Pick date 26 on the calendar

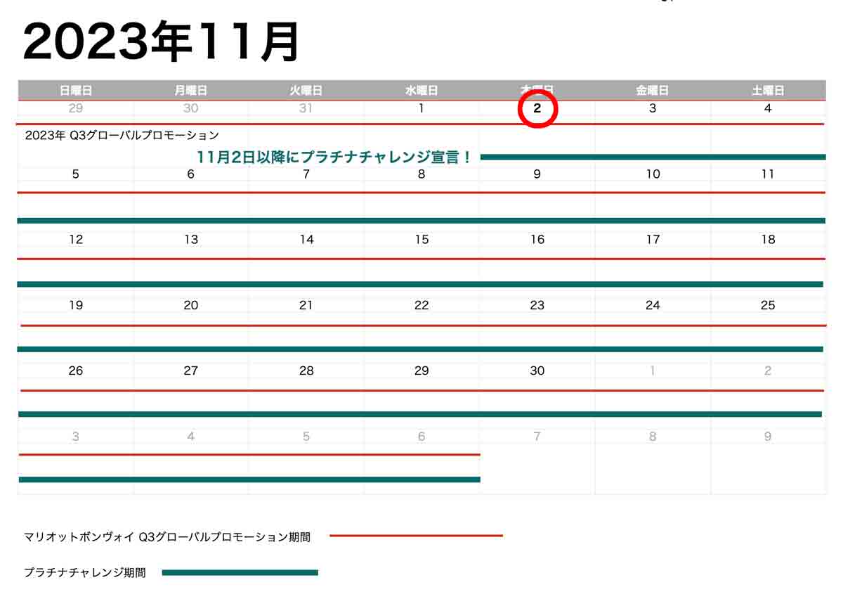pyautogui.click(x=76, y=370)
